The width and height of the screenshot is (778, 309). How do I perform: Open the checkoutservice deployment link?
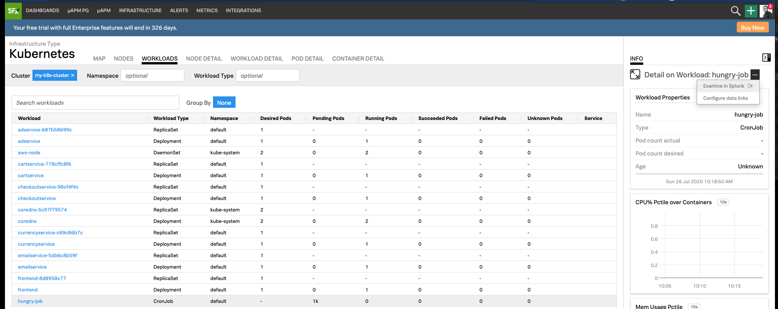tap(37, 198)
